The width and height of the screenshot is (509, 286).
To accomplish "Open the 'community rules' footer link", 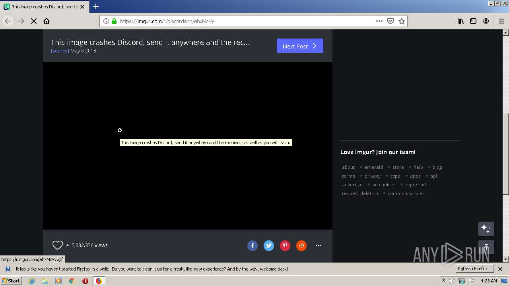I will 406,193.
